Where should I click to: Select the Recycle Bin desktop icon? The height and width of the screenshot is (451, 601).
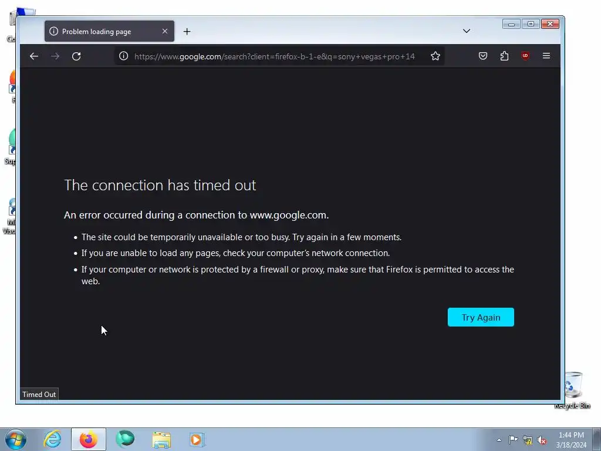point(573,390)
